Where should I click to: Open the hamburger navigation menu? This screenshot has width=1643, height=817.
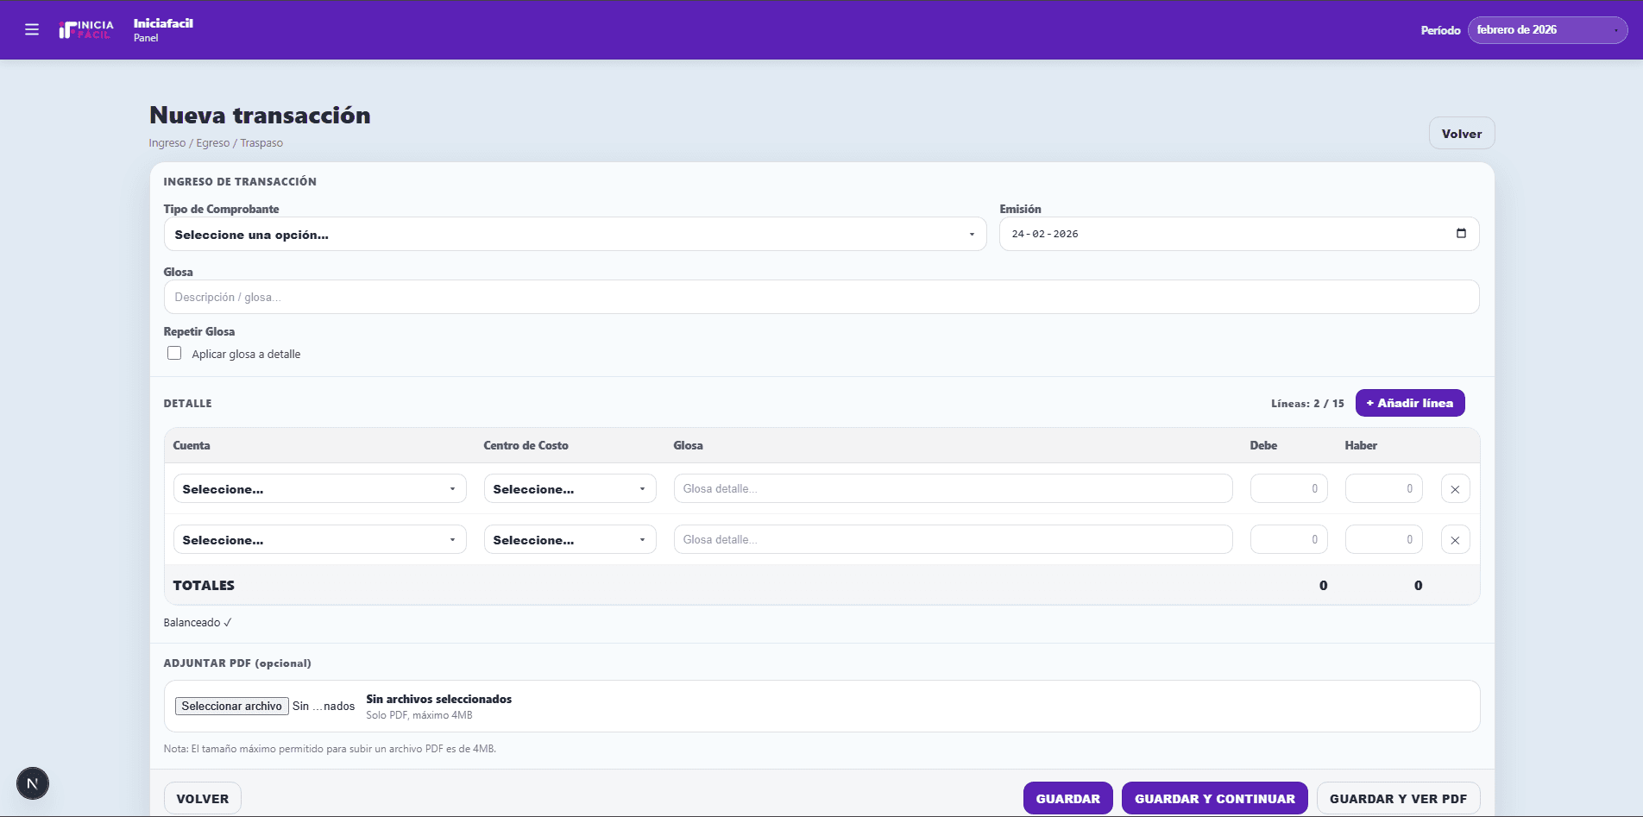click(32, 30)
